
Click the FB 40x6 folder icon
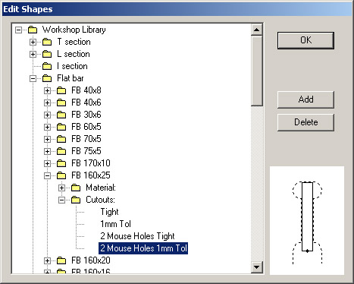pyautogui.click(x=61, y=103)
